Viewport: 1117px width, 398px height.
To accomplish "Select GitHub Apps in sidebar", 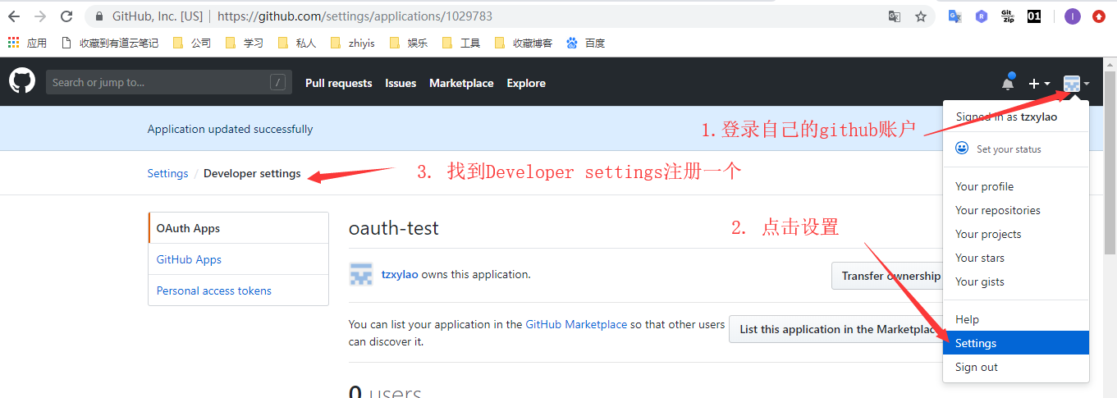I will pyautogui.click(x=238, y=259).
